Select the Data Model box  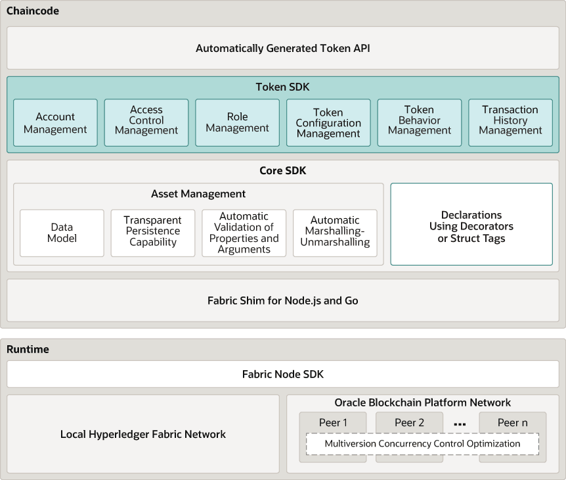[62, 233]
